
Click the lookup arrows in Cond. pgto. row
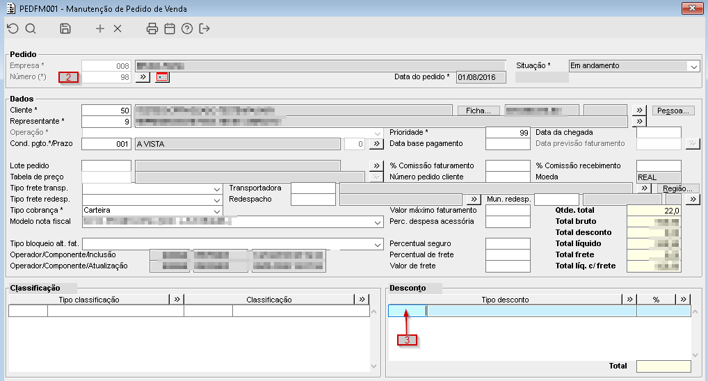376,143
